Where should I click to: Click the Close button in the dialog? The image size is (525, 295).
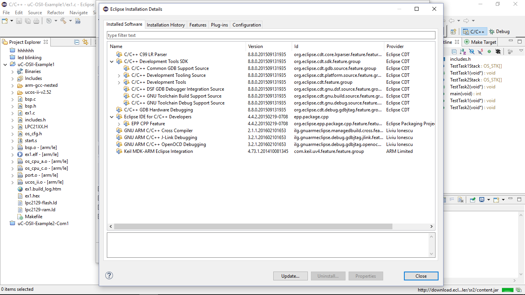[x=421, y=276]
